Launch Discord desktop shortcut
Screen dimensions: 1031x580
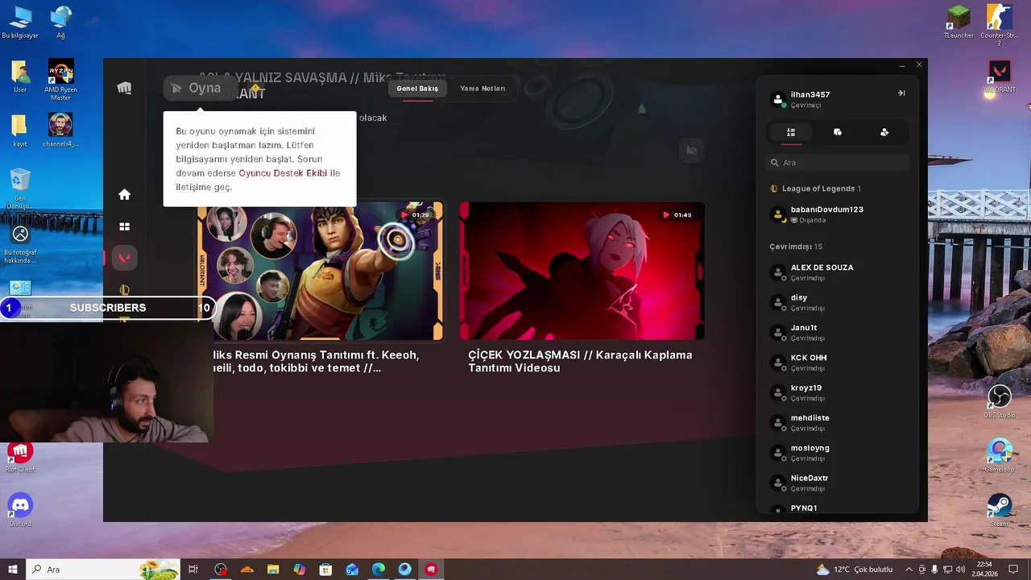pos(20,510)
